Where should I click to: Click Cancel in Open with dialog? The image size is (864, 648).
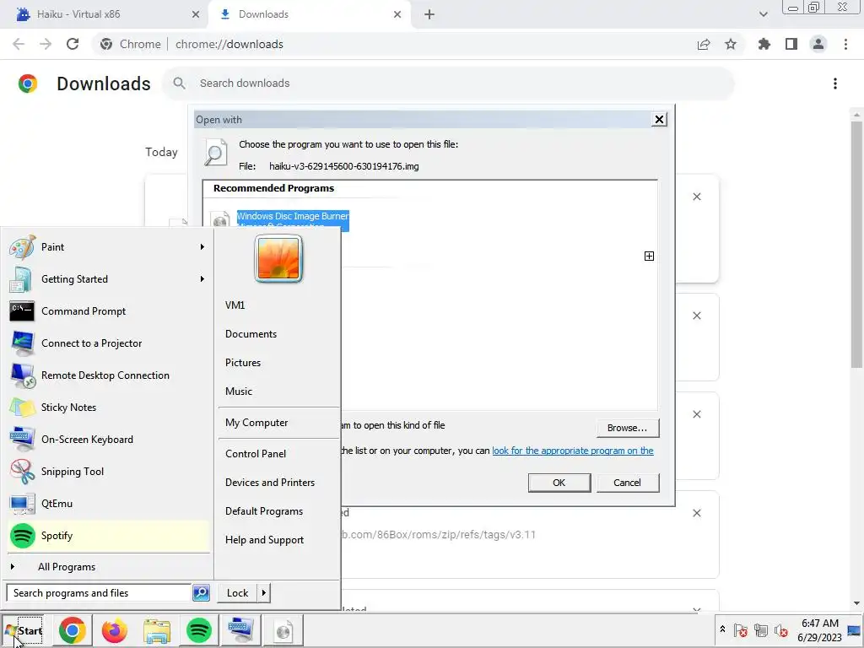tap(628, 483)
